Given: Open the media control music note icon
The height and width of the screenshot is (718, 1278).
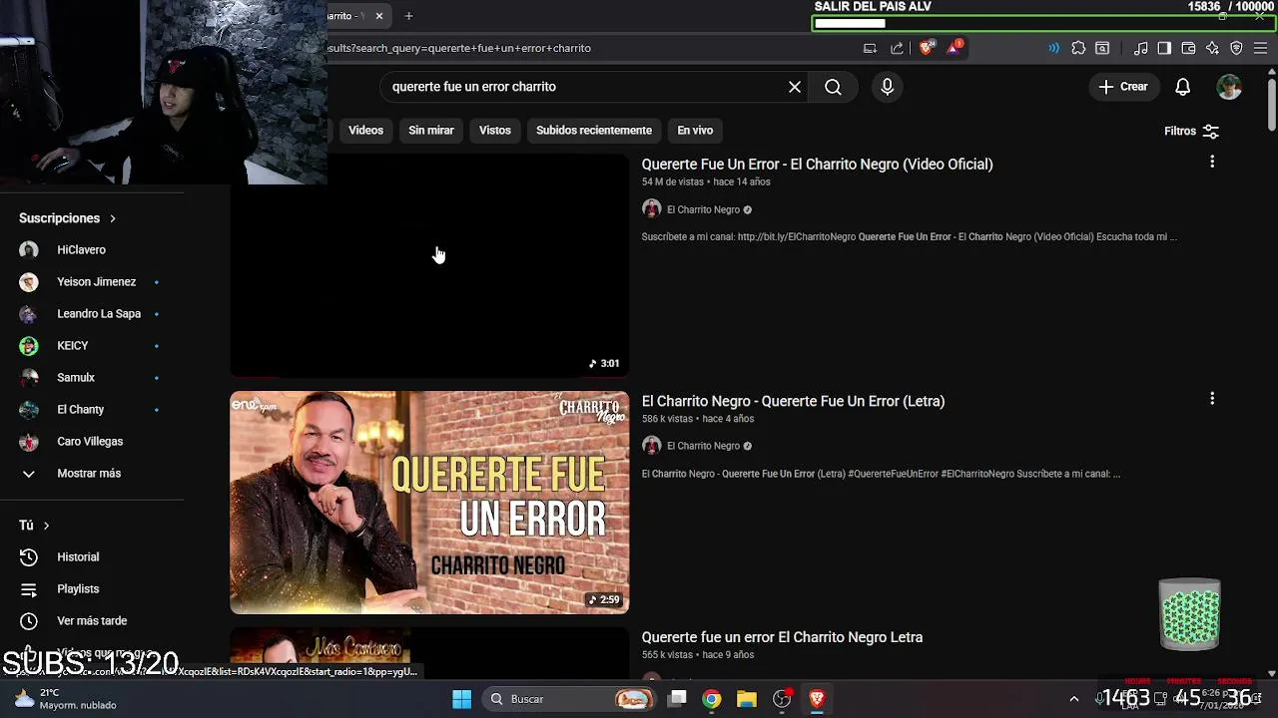Looking at the screenshot, I should [x=1141, y=48].
